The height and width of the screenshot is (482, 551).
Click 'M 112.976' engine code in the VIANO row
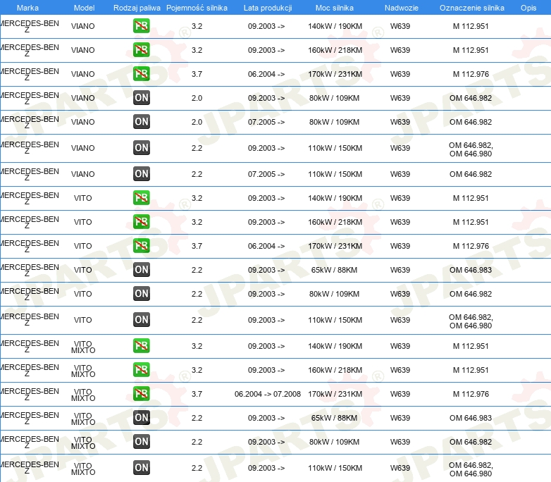471,74
